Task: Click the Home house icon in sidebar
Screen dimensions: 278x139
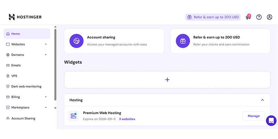Action: point(8,34)
